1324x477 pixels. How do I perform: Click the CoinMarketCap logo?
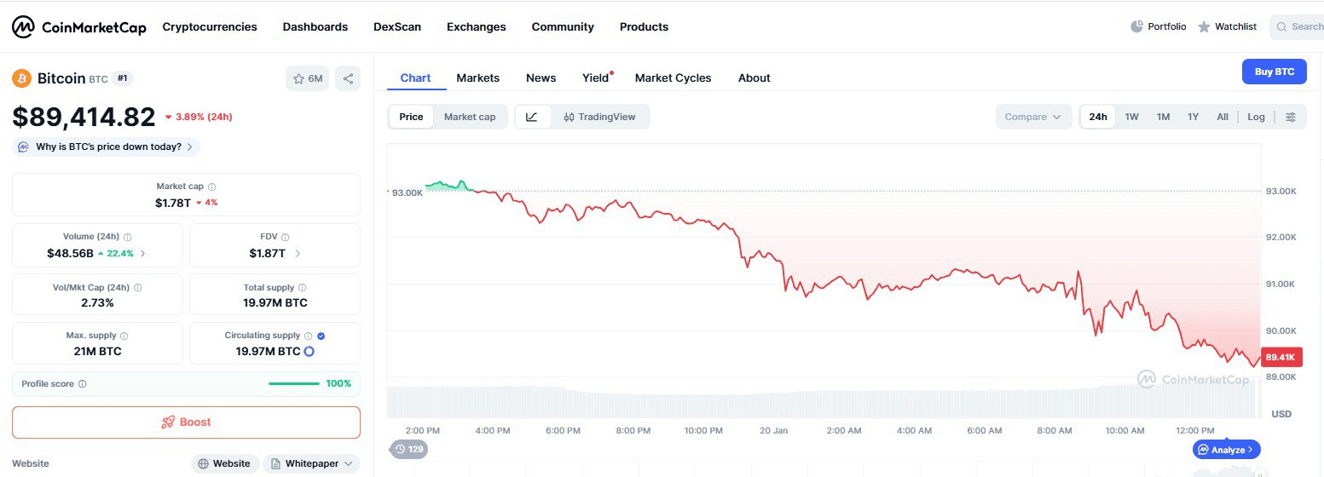78,27
